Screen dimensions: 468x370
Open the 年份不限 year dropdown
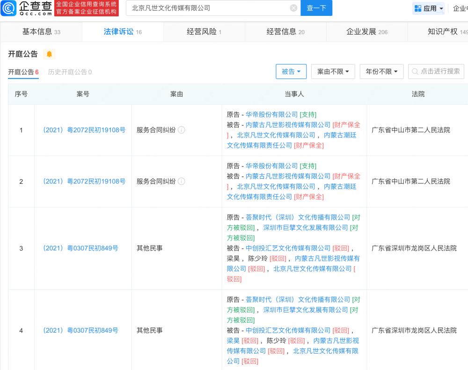(x=381, y=72)
